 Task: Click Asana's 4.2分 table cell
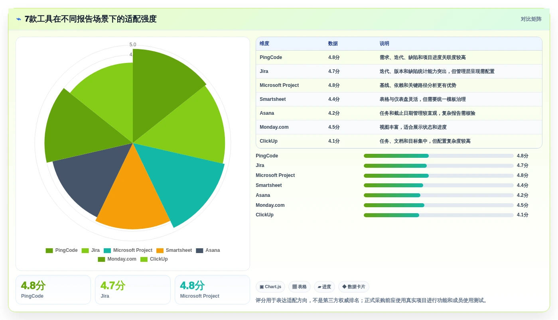point(334,113)
